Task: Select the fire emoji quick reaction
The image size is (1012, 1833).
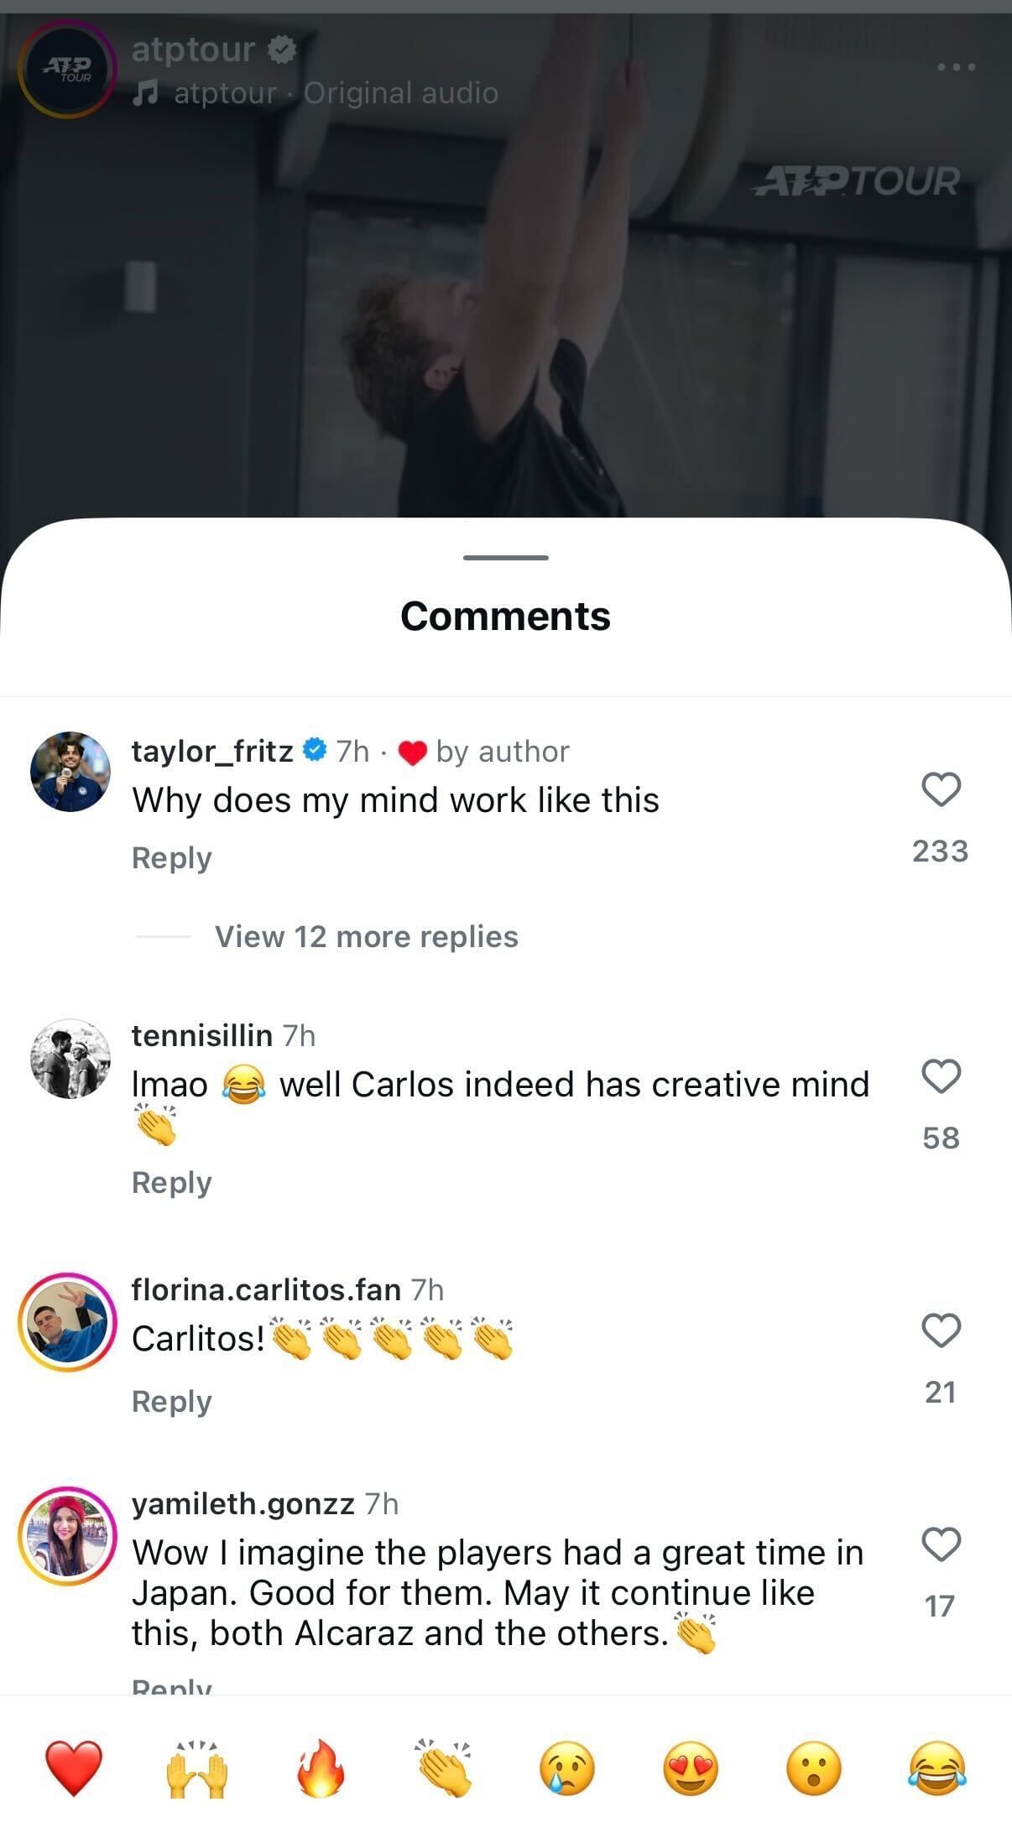Action: [321, 1766]
